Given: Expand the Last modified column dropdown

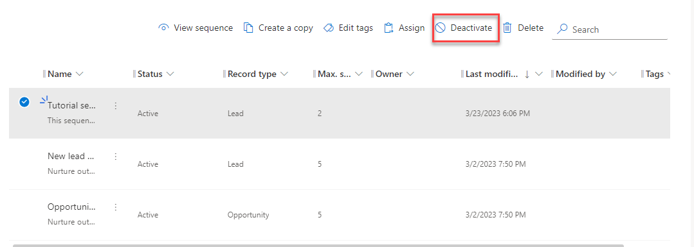Looking at the screenshot, I should coord(538,74).
